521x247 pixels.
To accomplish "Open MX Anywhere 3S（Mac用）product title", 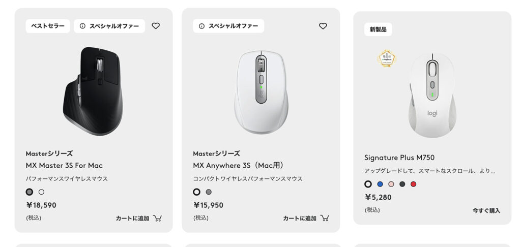I will [x=239, y=165].
